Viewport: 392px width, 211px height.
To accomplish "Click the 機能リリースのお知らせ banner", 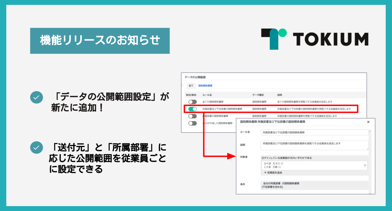I will pos(100,41).
